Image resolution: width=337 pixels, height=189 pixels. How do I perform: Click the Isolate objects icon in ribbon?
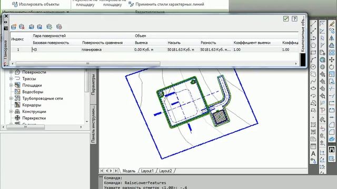(15, 4)
